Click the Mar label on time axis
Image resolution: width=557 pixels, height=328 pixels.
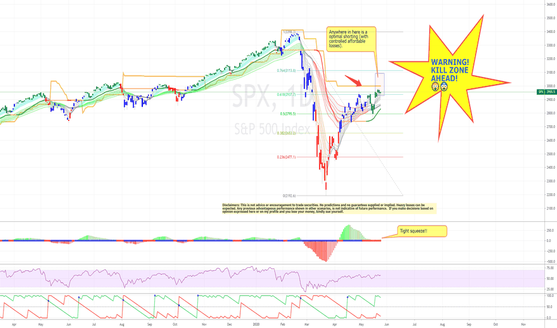click(307, 324)
